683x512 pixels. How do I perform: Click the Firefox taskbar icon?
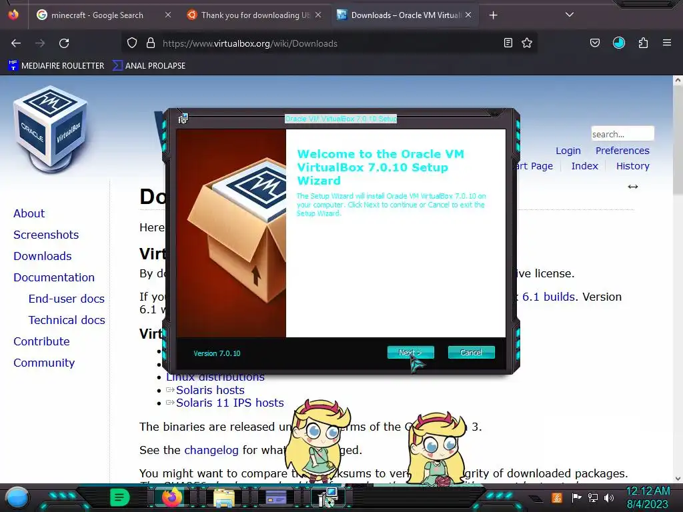pyautogui.click(x=171, y=497)
